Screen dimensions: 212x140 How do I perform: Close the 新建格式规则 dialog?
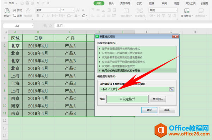(x=176, y=37)
